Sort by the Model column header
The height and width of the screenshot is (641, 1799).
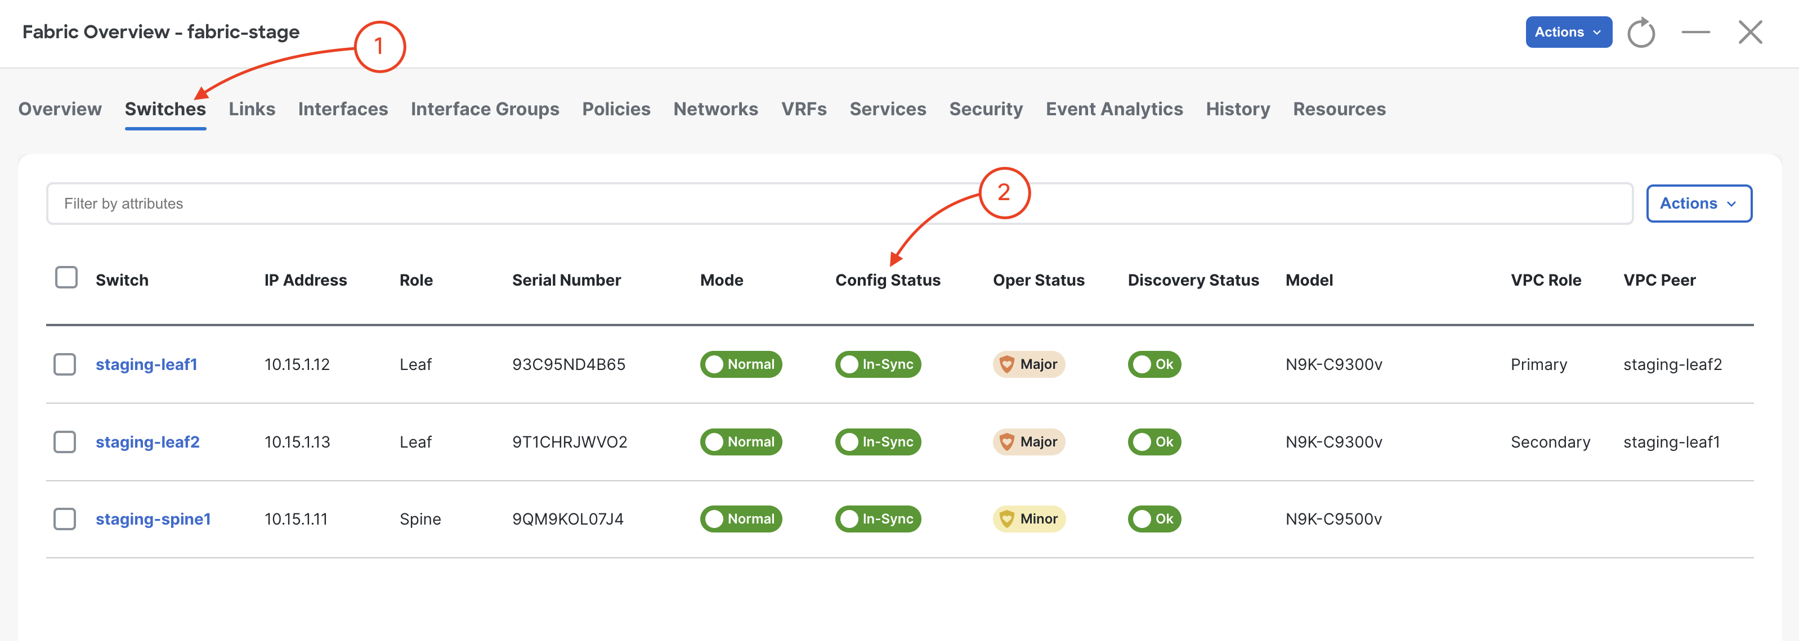(x=1309, y=279)
